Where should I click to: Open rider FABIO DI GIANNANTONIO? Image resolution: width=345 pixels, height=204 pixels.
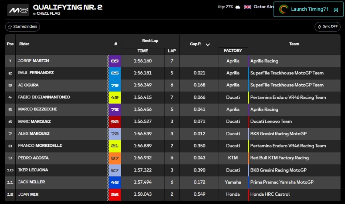click(x=44, y=97)
